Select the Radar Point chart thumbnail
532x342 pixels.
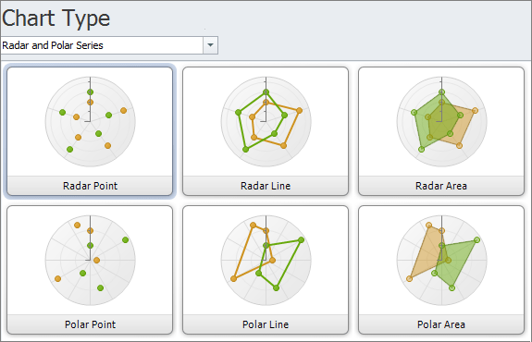91,122
